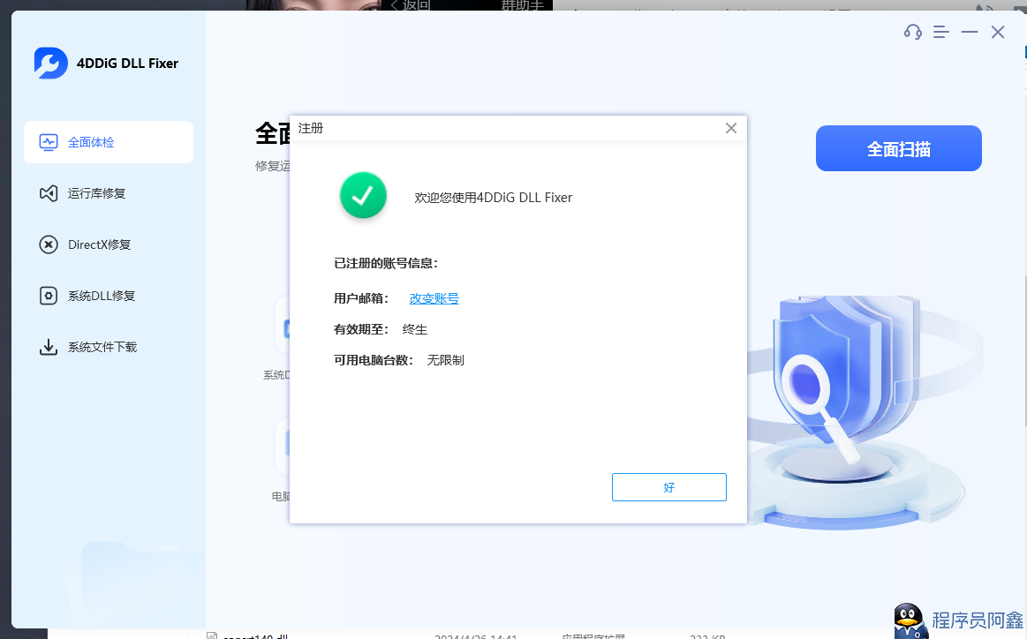The height and width of the screenshot is (639, 1027).
Task: Click the 终生 validity value
Action: pos(415,329)
